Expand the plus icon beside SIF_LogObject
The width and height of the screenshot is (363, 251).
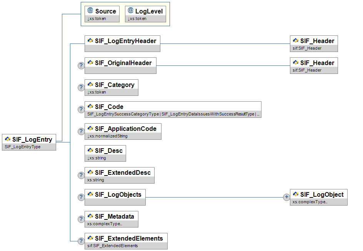click(286, 197)
